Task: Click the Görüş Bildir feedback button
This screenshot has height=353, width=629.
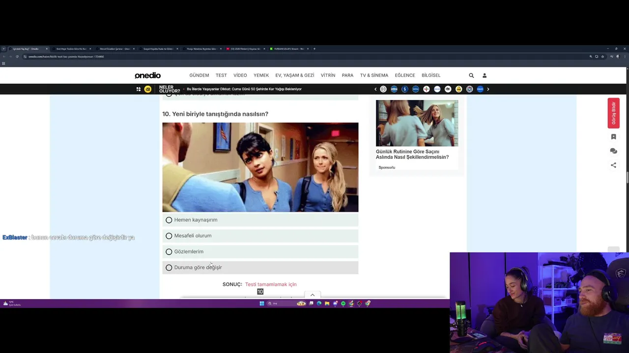Action: pyautogui.click(x=613, y=113)
